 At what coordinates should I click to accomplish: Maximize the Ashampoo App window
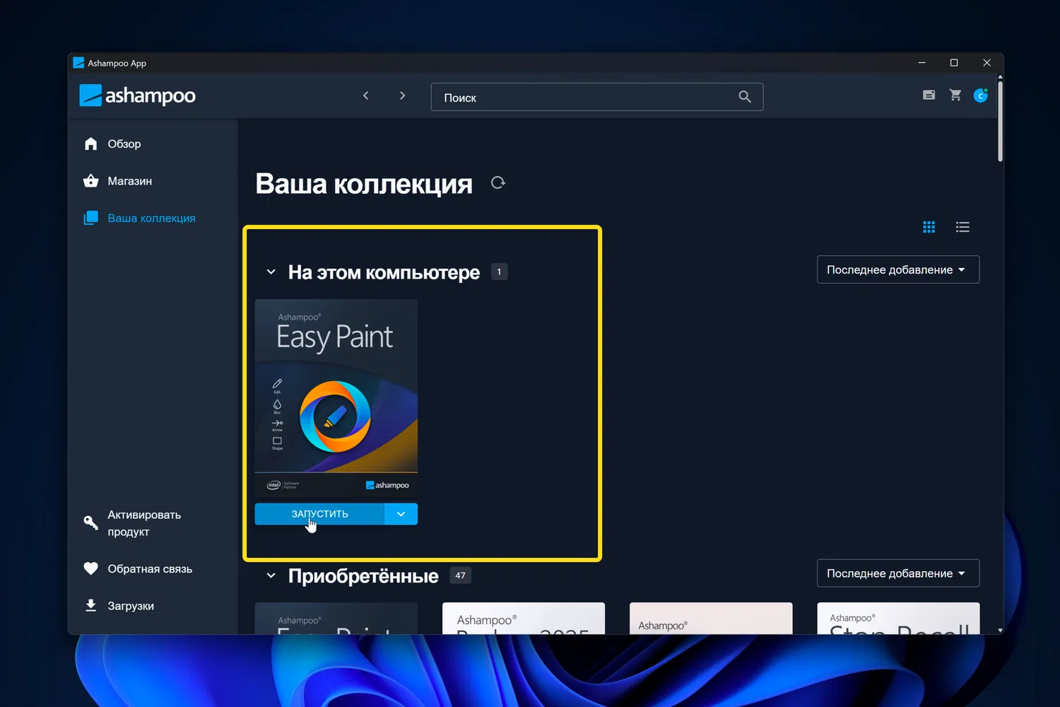pos(954,63)
